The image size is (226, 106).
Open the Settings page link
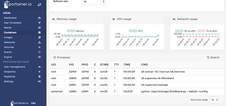[x=9, y=81]
